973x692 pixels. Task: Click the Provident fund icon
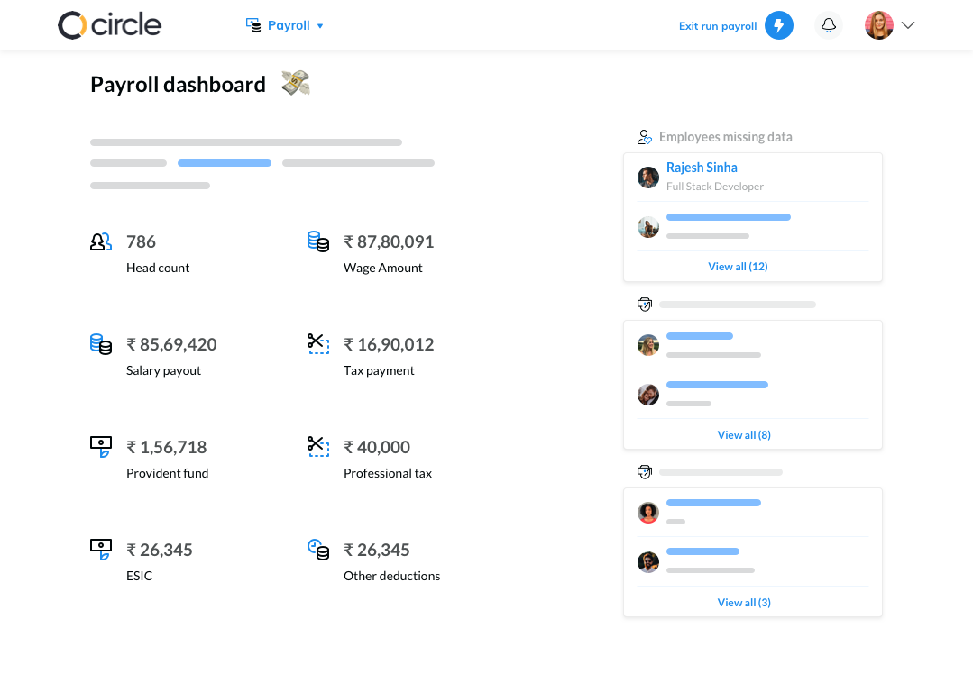[100, 446]
